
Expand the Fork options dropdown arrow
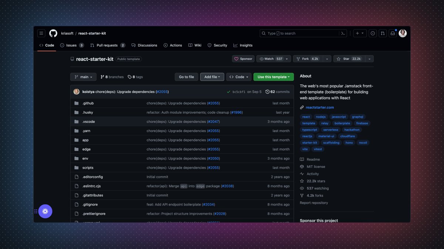point(327,59)
